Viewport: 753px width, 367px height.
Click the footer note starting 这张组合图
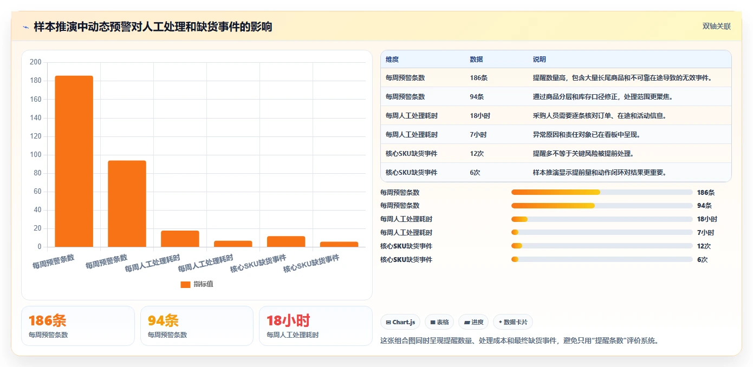click(520, 341)
